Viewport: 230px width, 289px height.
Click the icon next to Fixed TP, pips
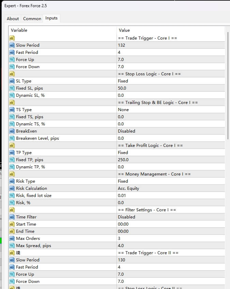[12, 160]
